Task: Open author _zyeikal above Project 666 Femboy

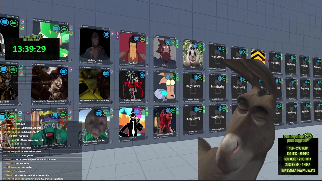Action: click(124, 69)
